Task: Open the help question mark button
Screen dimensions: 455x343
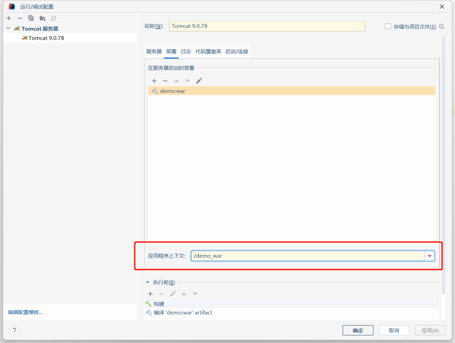Action: (x=14, y=331)
